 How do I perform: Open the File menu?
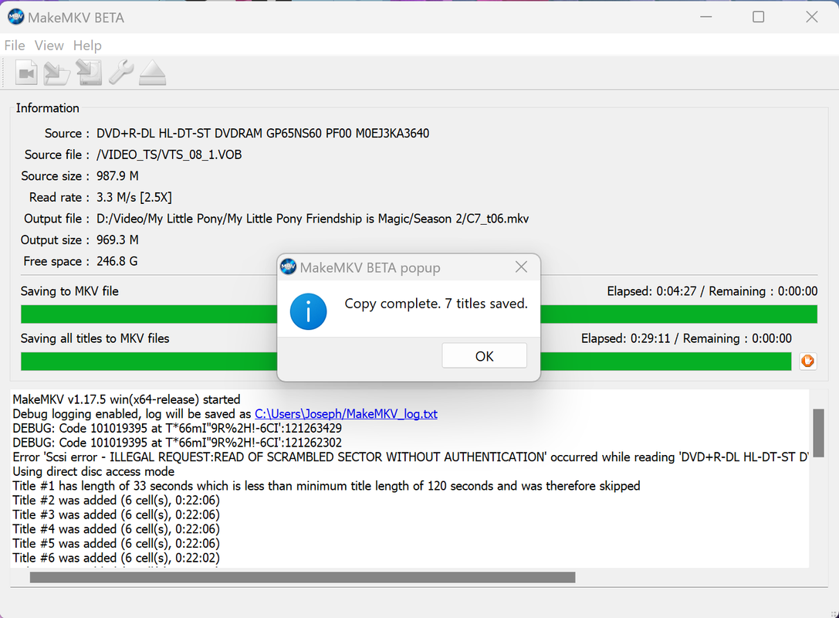coord(15,46)
